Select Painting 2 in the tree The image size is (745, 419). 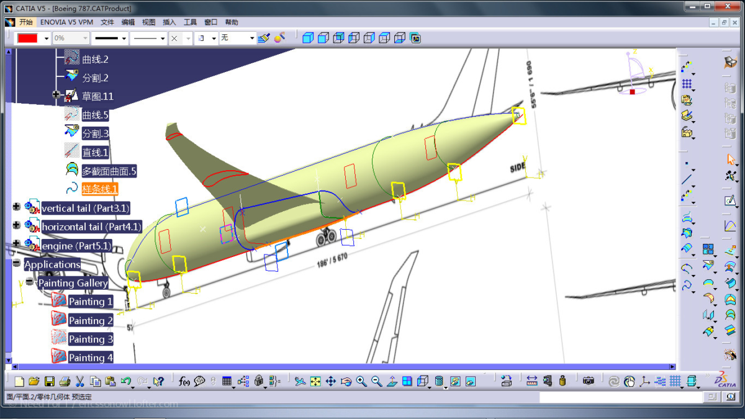coord(91,320)
